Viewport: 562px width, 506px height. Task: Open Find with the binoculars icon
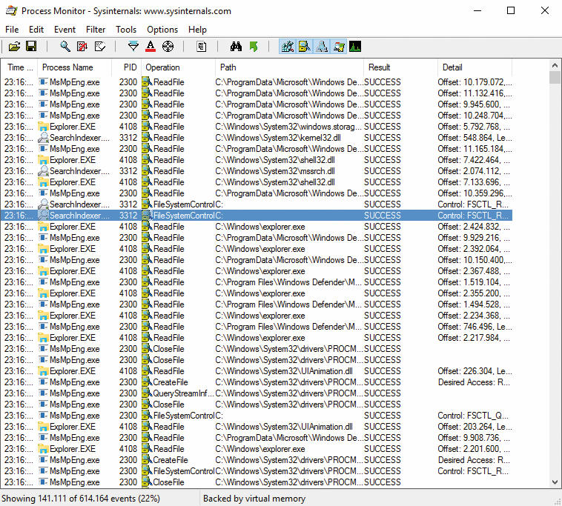236,47
